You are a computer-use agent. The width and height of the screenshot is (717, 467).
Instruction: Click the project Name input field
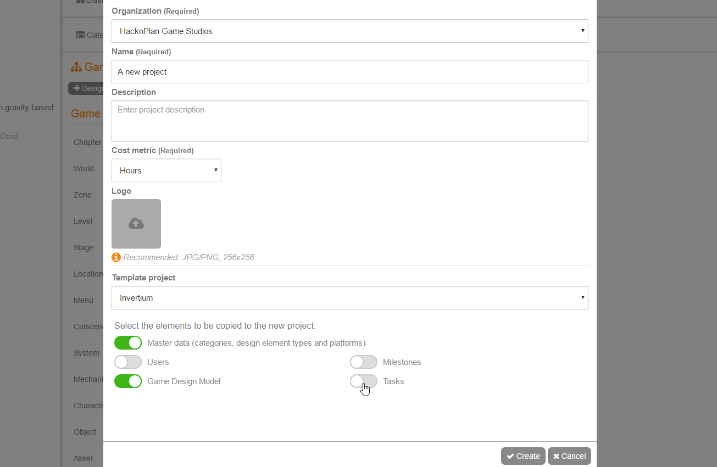[349, 72]
